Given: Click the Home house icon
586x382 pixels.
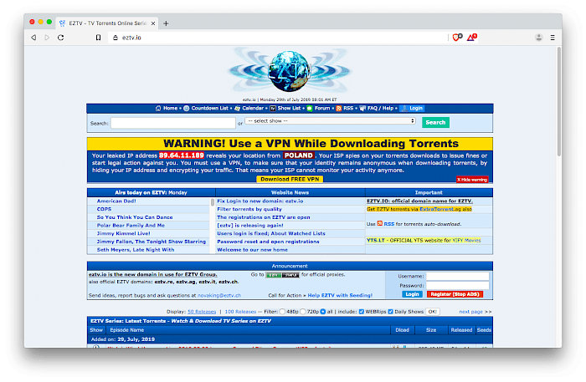Looking at the screenshot, I should tap(158, 108).
